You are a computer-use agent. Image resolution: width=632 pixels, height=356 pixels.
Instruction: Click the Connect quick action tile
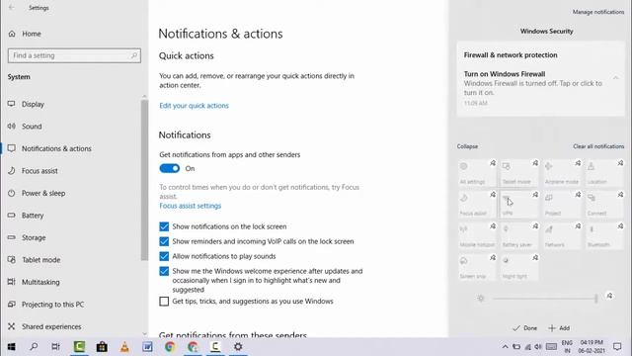click(x=604, y=205)
